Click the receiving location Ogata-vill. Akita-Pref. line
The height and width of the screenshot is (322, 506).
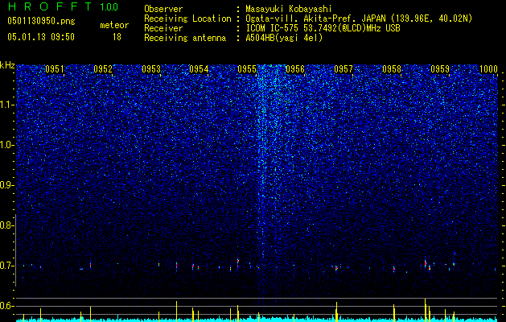pos(359,19)
